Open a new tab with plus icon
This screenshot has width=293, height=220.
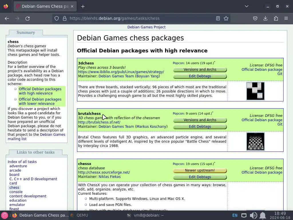pyautogui.click(x=83, y=7)
